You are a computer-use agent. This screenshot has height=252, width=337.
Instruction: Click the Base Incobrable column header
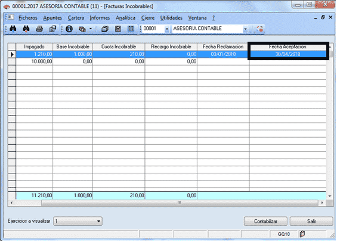pyautogui.click(x=73, y=46)
